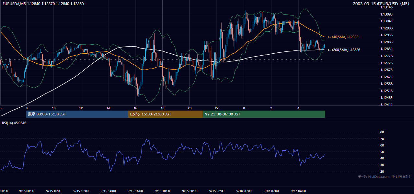Screen dimensions: 414x194
Task: Click price level 1.13146 on the axis
Action: click(386, 7)
